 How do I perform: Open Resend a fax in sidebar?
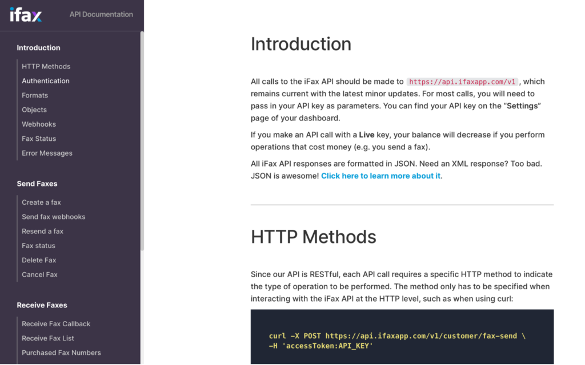point(42,232)
